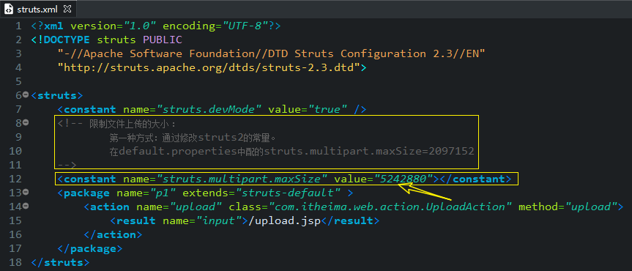Click the closing </action> tag on line 16
632x271 pixels.
(113, 234)
